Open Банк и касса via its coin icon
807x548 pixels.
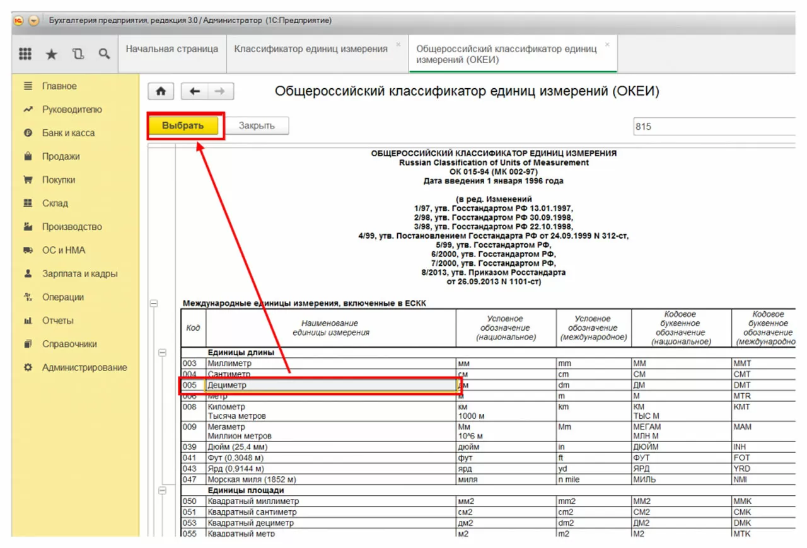pos(28,133)
